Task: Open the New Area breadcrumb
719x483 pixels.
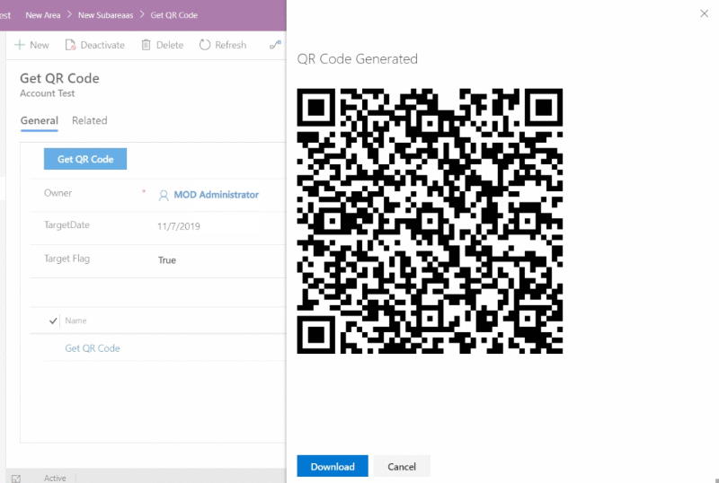Action: [x=42, y=15]
